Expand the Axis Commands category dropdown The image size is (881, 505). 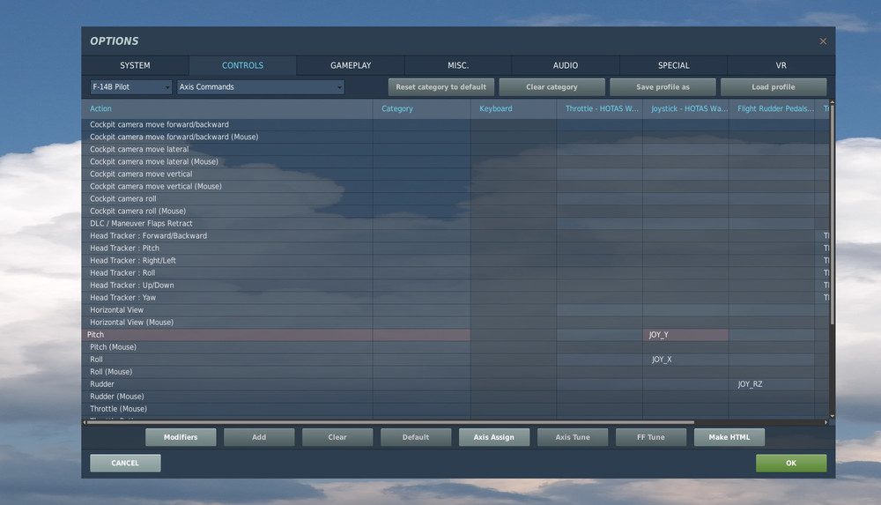tap(260, 87)
